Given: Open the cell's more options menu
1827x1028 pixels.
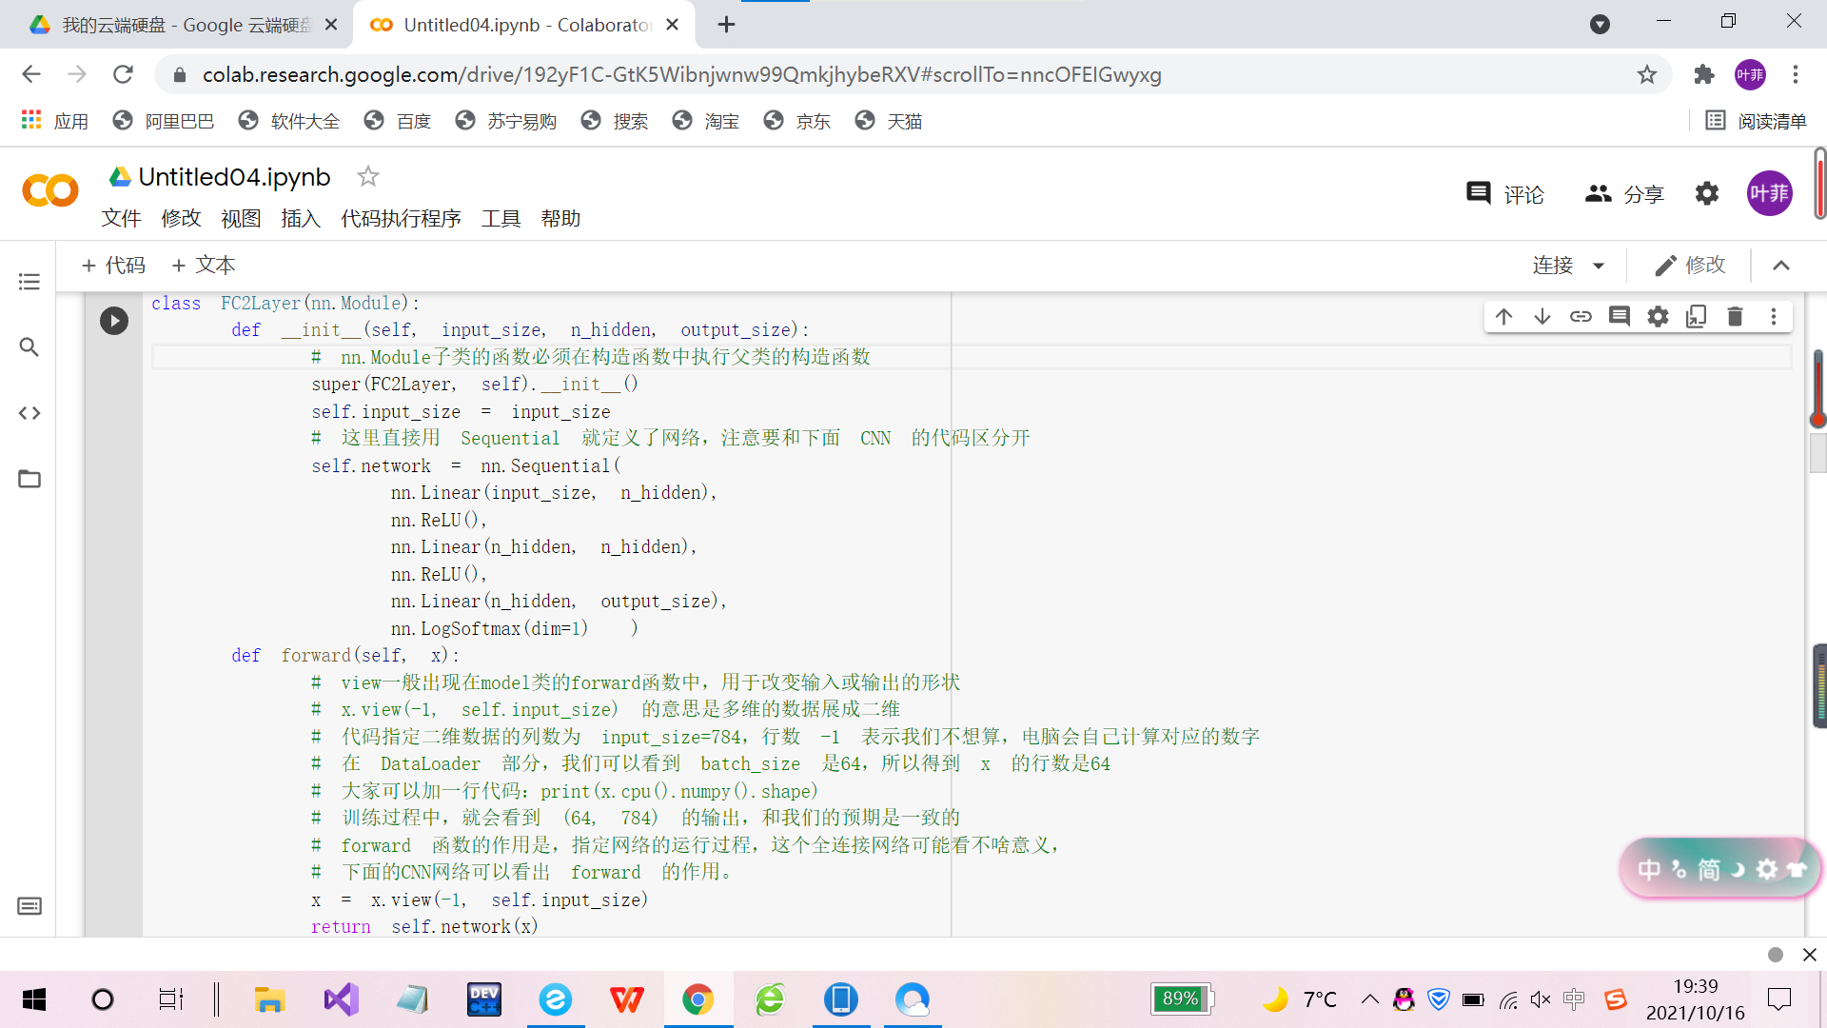Looking at the screenshot, I should [x=1773, y=317].
